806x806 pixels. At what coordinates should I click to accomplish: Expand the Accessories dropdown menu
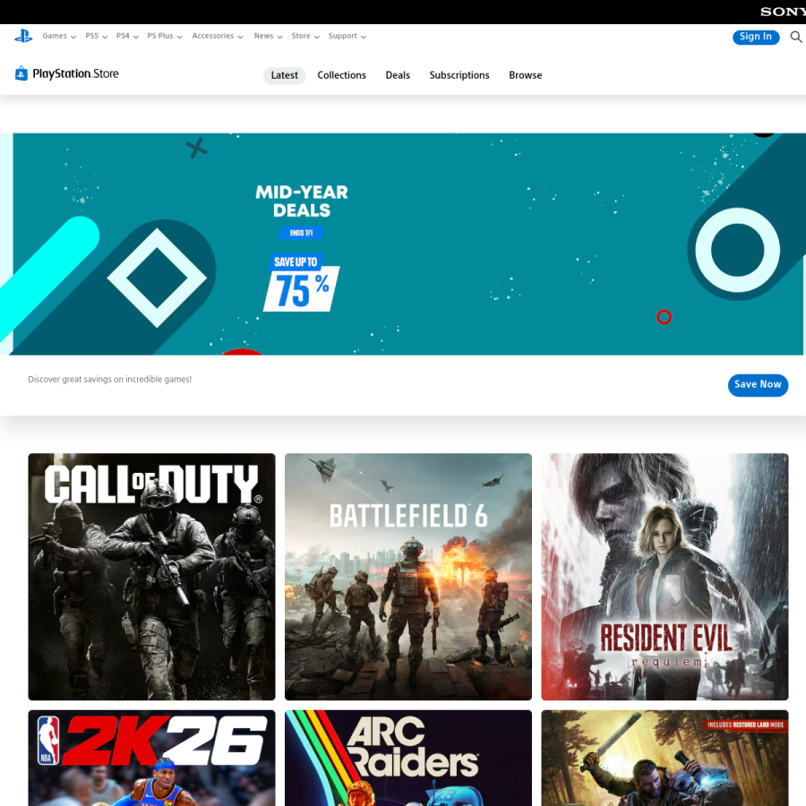[x=218, y=36]
